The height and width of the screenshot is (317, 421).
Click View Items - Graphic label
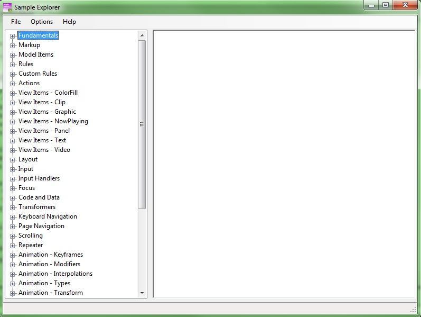pos(47,112)
